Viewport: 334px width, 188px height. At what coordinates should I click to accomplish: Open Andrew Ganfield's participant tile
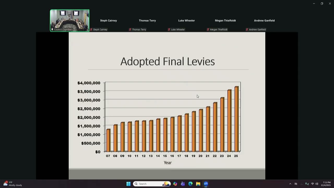(264, 21)
